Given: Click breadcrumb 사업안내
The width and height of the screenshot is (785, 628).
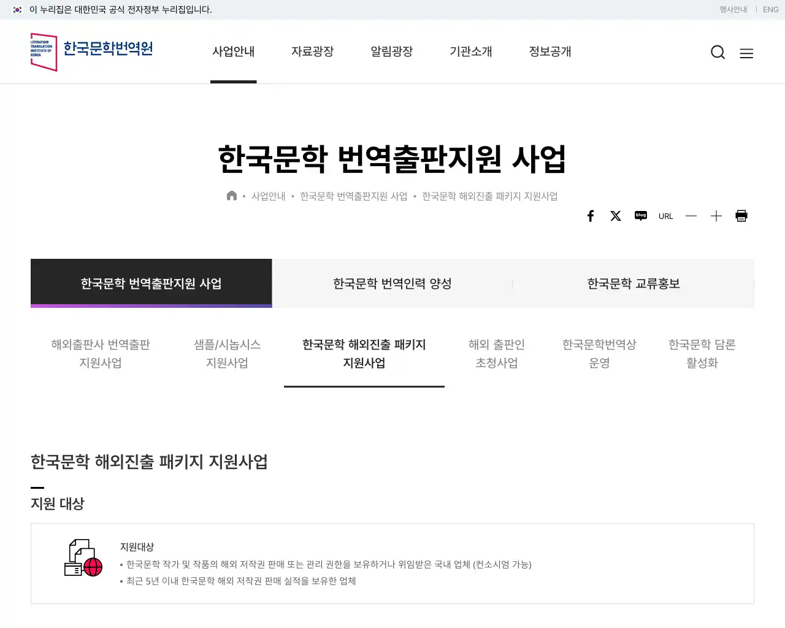Looking at the screenshot, I should 269,196.
